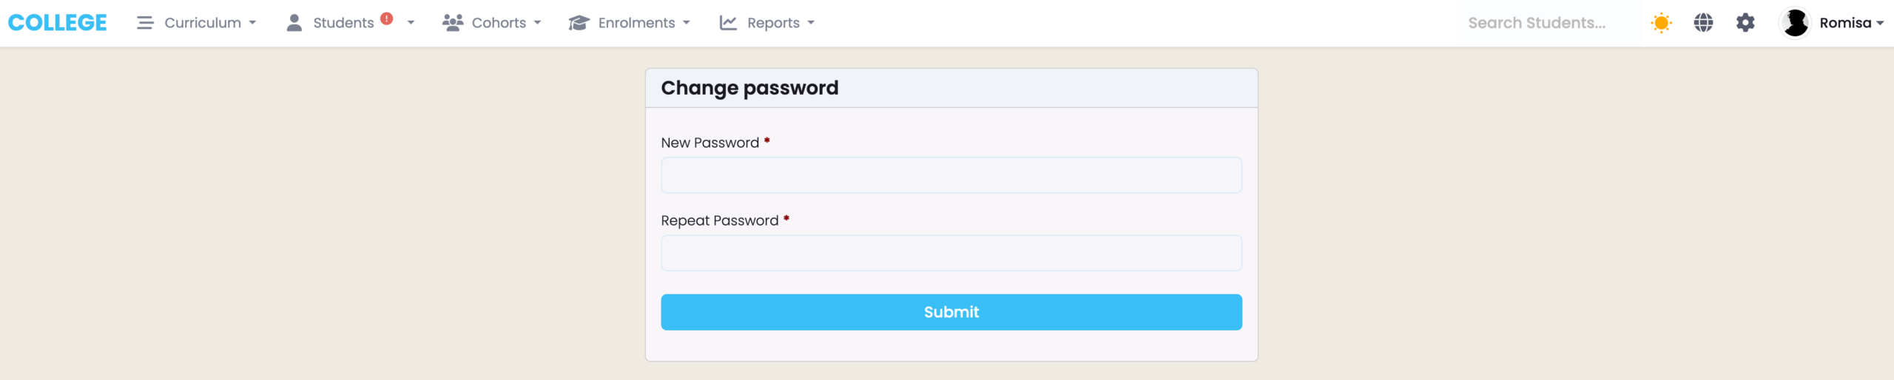The image size is (1894, 380).
Task: Click the Enrolments graduation cap icon
Action: click(x=579, y=23)
